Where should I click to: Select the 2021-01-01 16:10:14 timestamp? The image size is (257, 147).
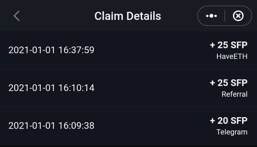[x=51, y=88]
